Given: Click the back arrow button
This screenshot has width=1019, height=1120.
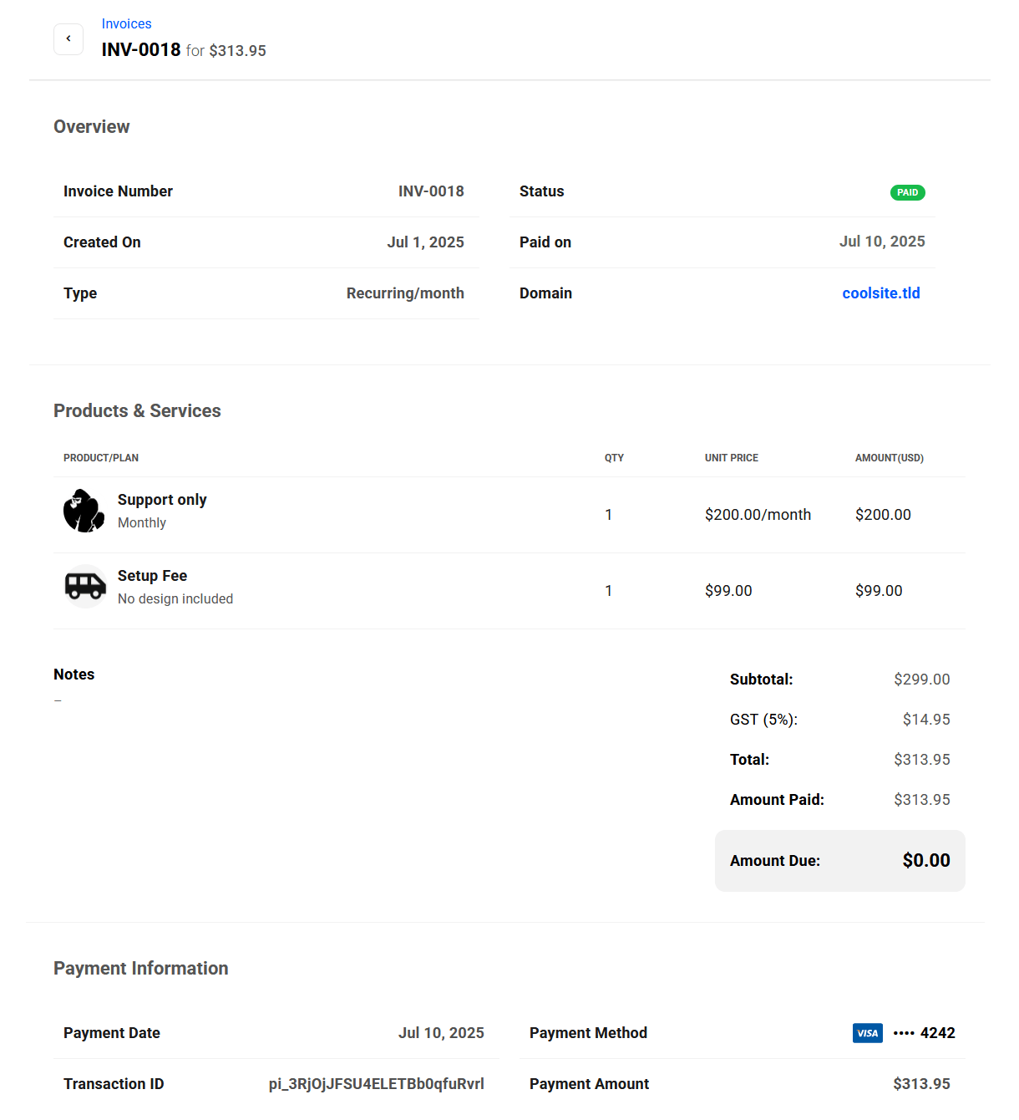Looking at the screenshot, I should (x=68, y=39).
